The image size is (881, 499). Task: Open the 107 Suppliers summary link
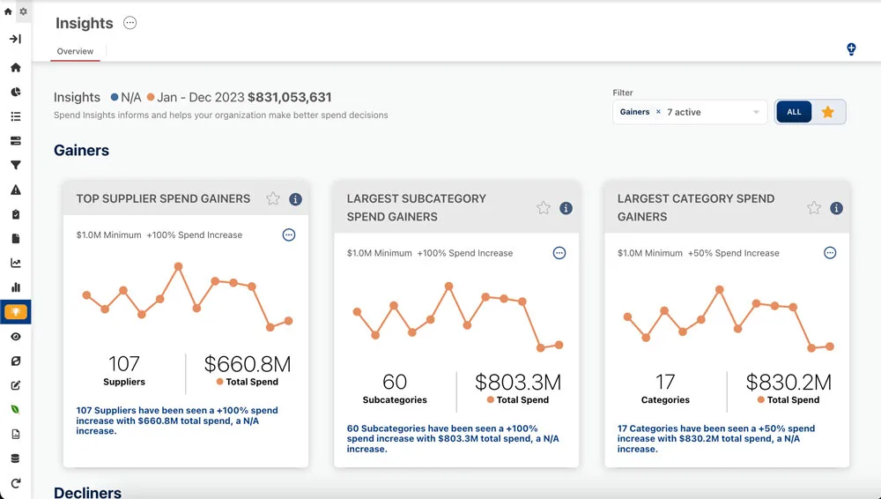click(x=177, y=421)
